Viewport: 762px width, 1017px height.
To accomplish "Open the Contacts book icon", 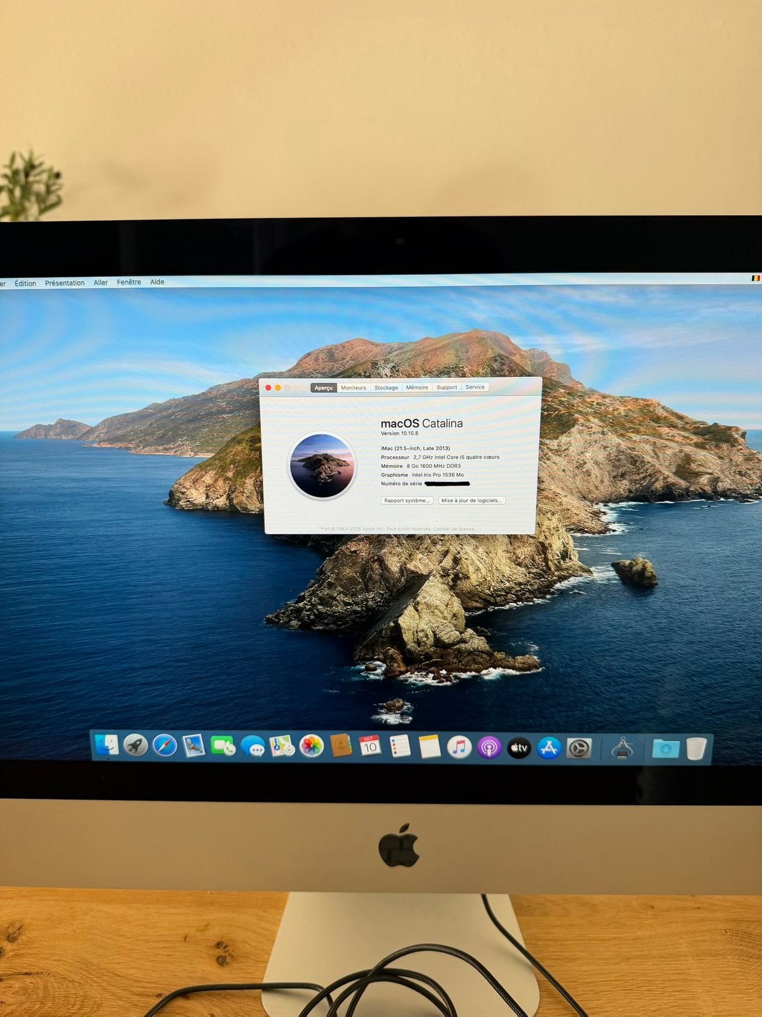I will coord(341,746).
